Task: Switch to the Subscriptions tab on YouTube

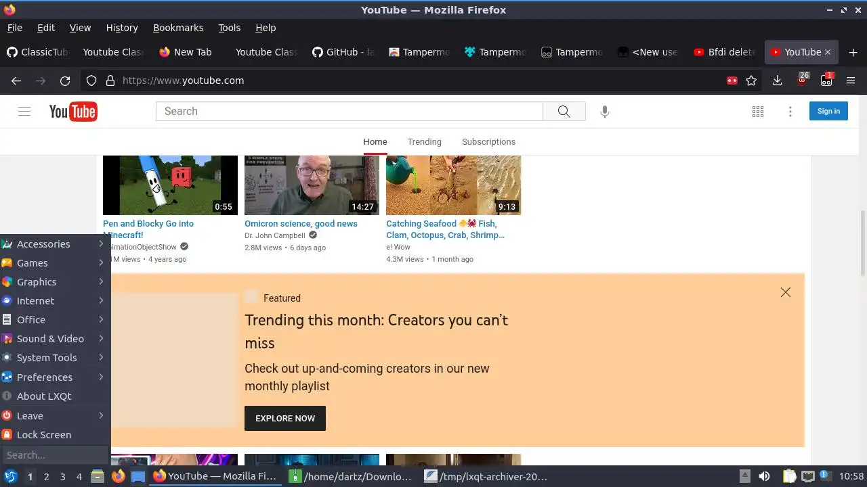Action: [x=488, y=142]
